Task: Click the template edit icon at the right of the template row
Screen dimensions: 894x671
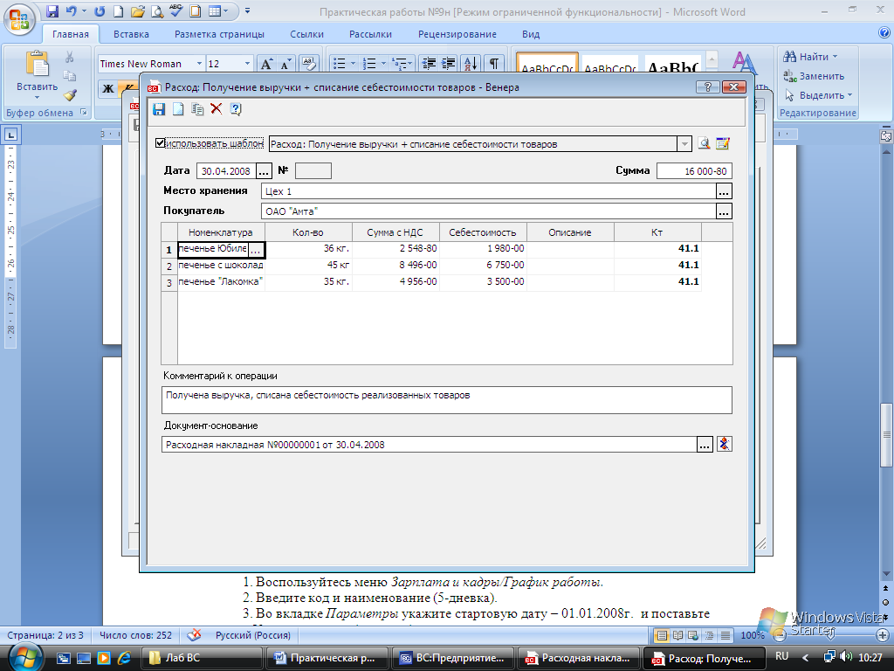Action: click(x=723, y=144)
